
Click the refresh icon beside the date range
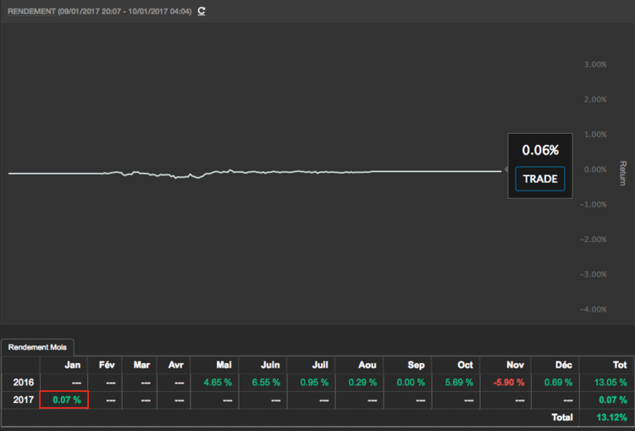click(x=202, y=11)
